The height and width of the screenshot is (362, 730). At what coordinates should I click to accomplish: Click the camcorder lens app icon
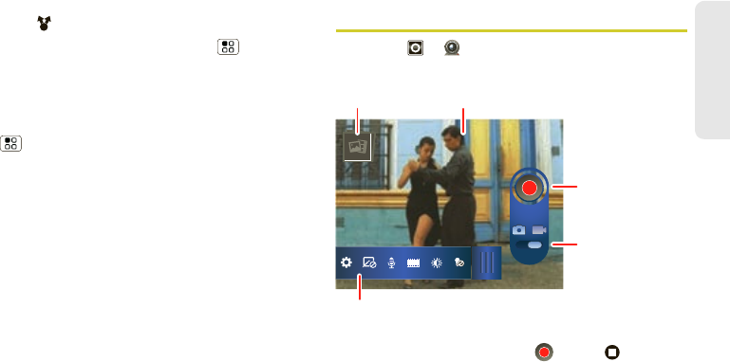[x=453, y=48]
